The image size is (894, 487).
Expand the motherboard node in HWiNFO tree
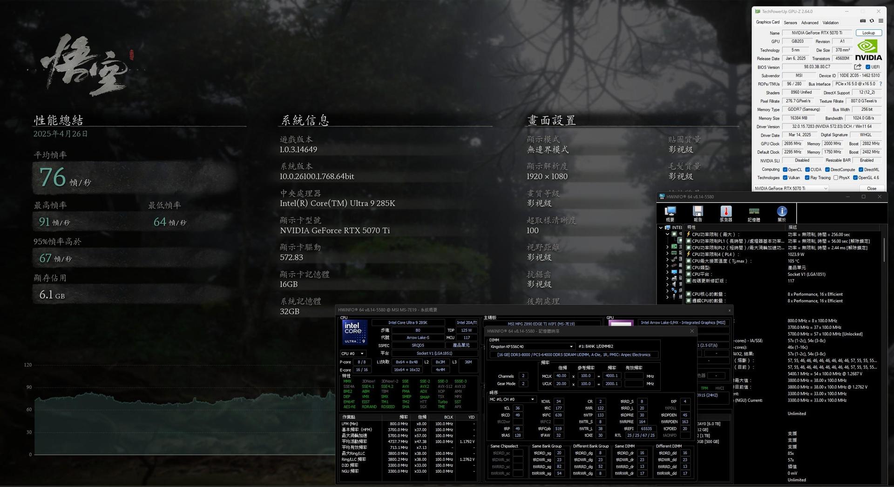[x=667, y=247]
